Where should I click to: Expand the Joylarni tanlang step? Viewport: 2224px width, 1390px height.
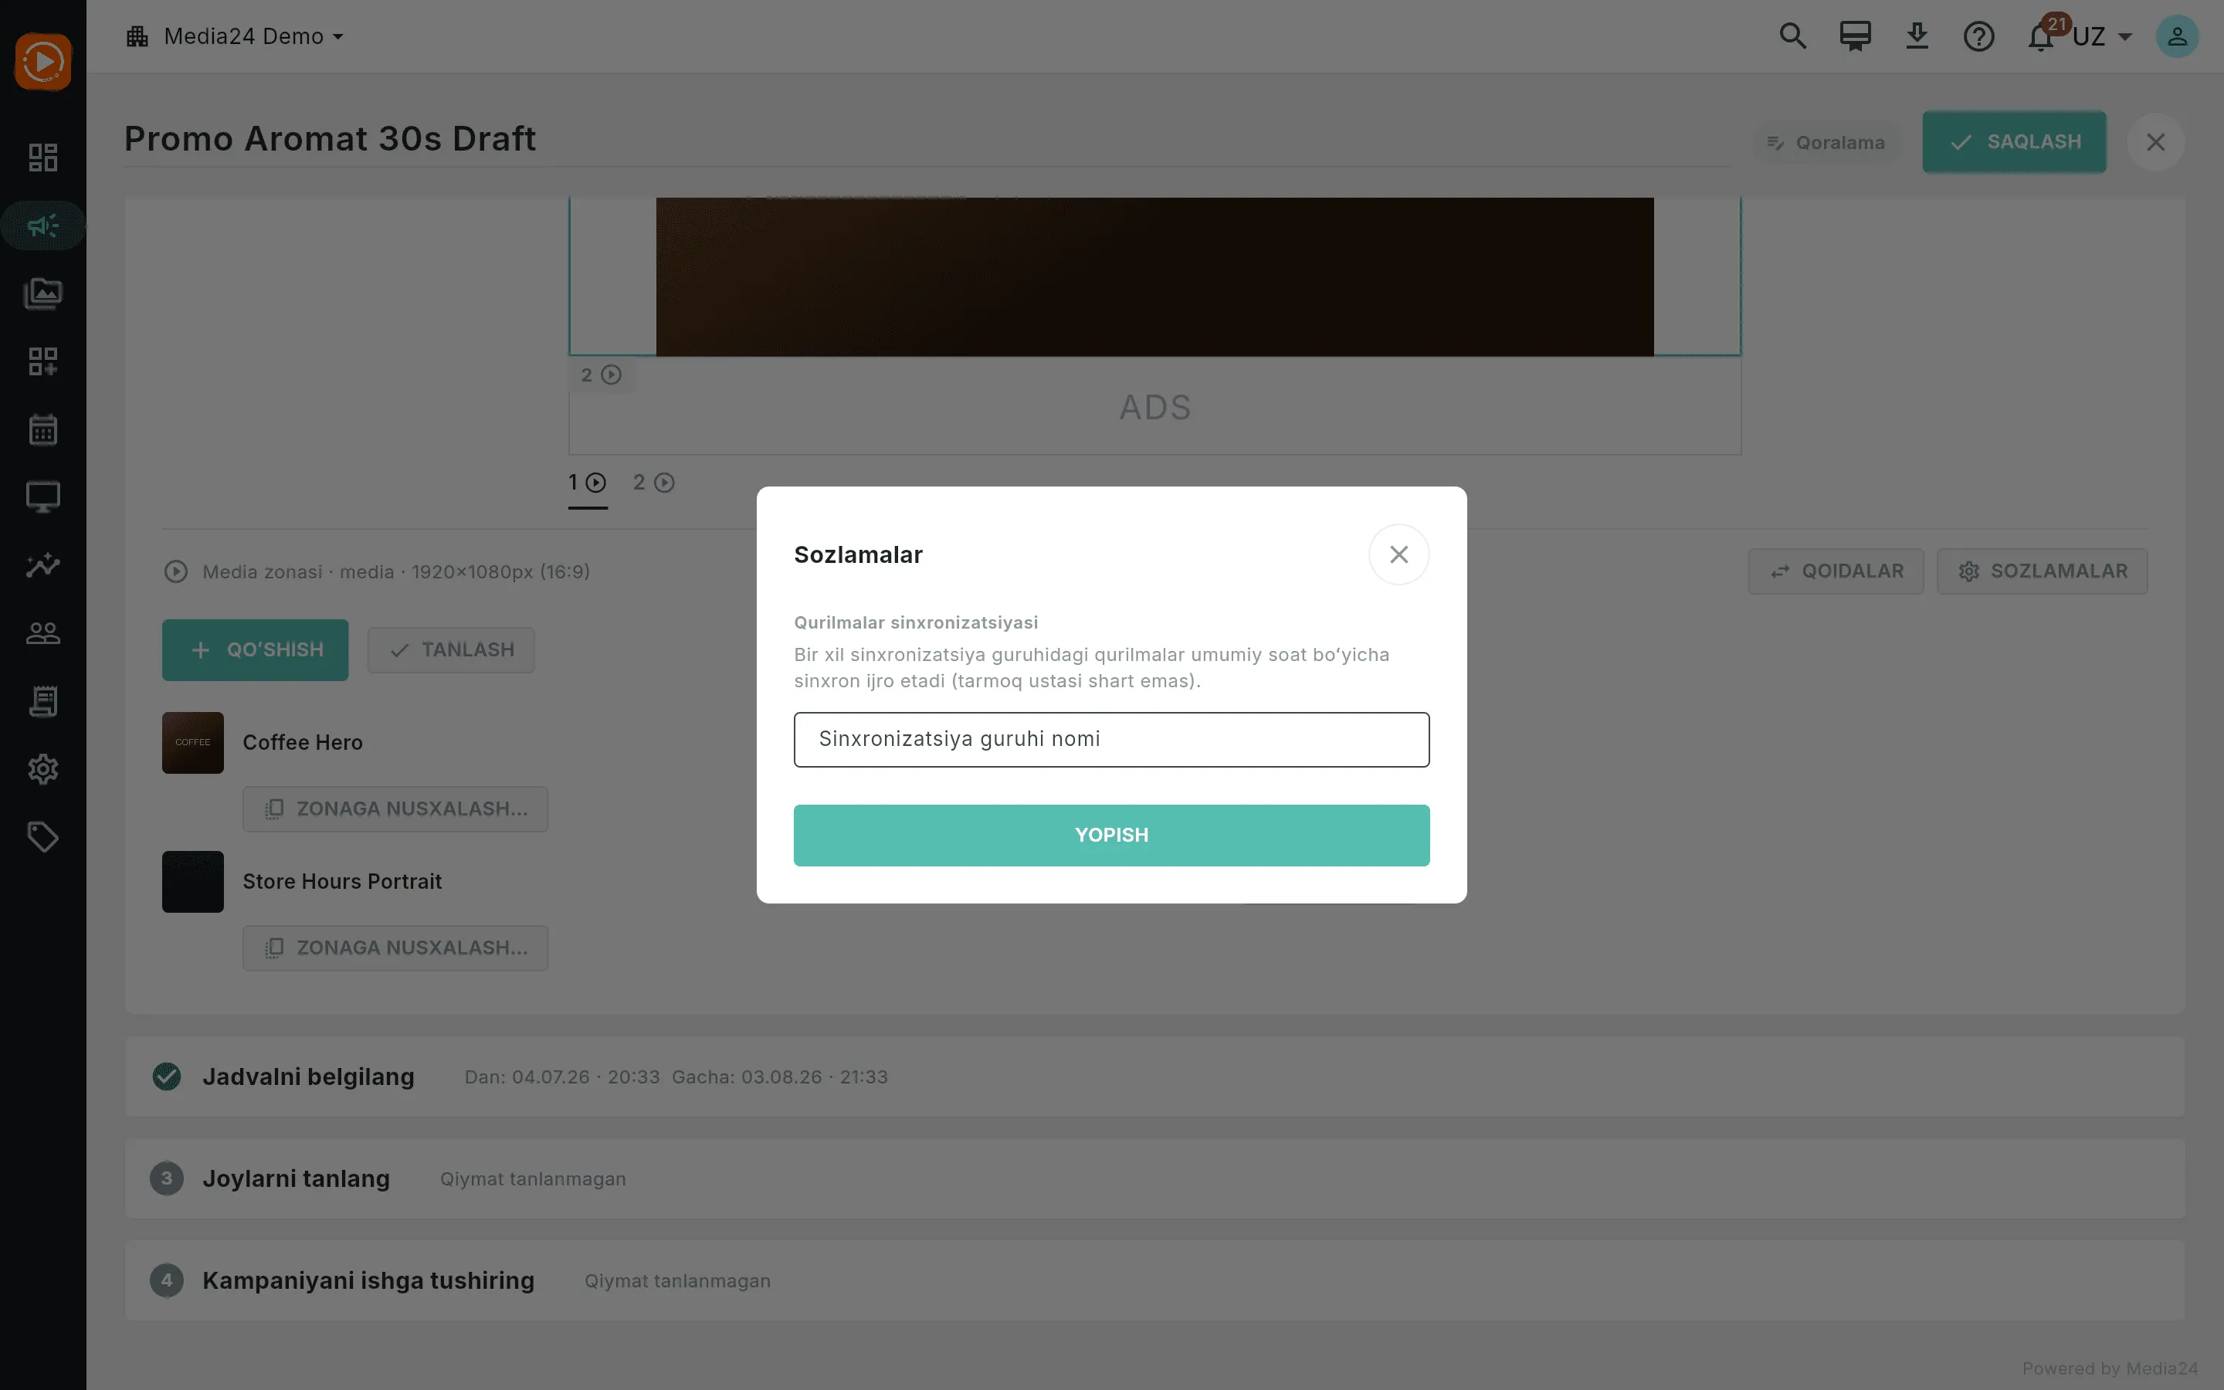coord(1154,1178)
